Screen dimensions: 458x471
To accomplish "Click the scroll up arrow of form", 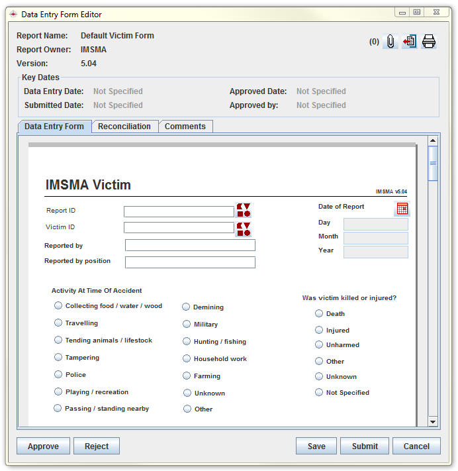I will point(433,140).
